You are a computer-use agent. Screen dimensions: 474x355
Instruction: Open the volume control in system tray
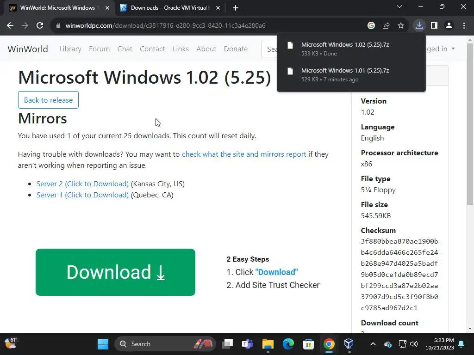click(x=414, y=344)
